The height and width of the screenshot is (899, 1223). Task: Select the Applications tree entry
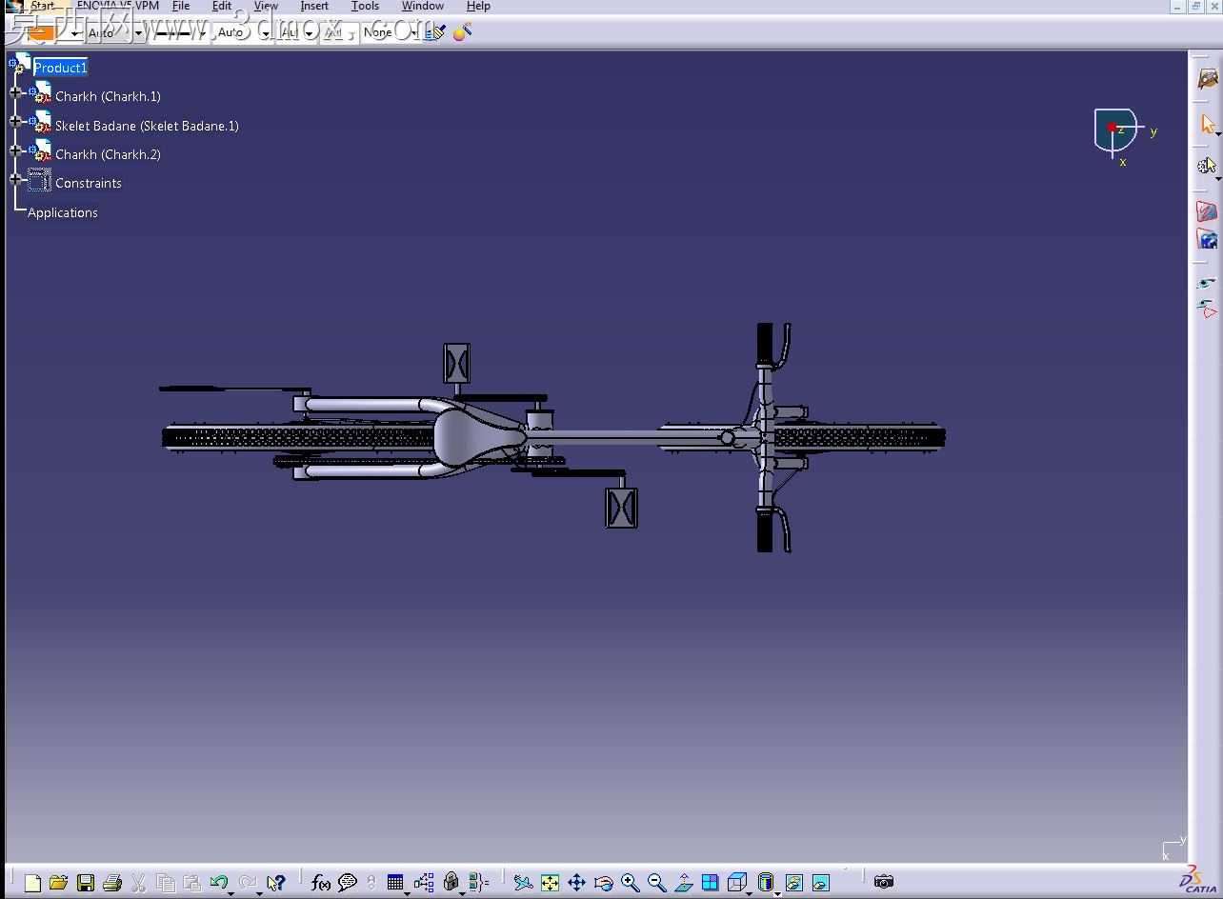(63, 212)
